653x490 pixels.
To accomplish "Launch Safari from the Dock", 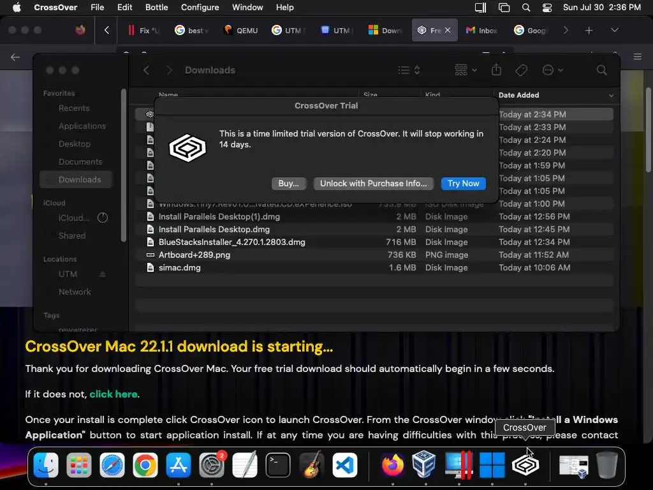I will [112, 464].
